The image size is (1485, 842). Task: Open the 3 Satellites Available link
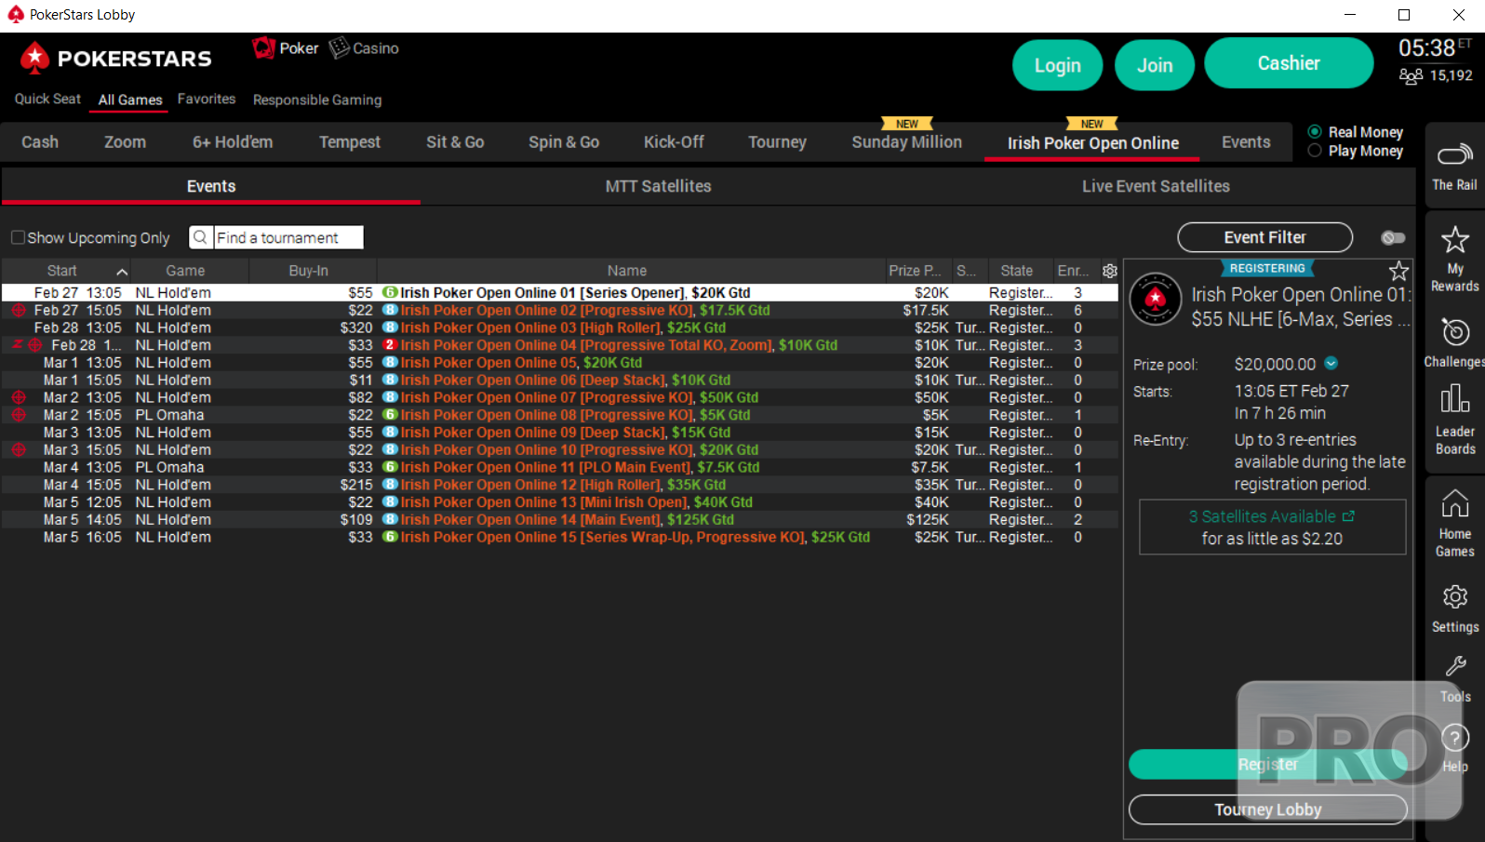click(x=1272, y=516)
